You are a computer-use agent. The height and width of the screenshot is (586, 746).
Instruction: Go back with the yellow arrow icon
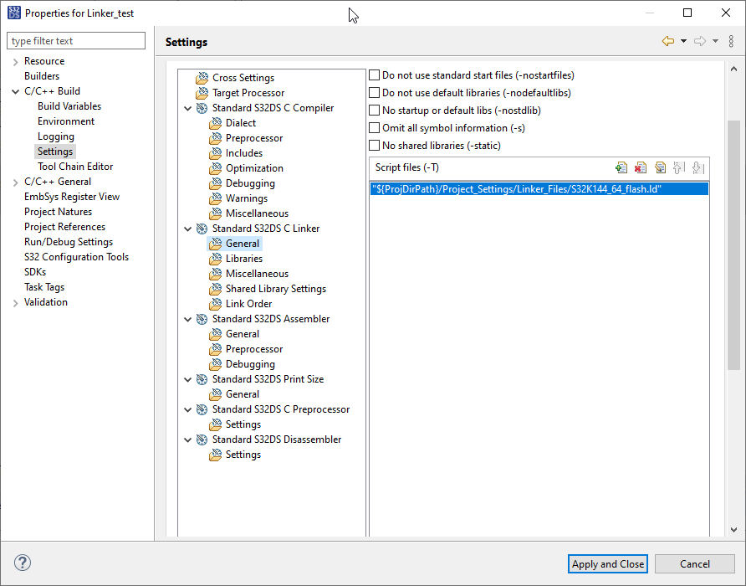pos(667,41)
